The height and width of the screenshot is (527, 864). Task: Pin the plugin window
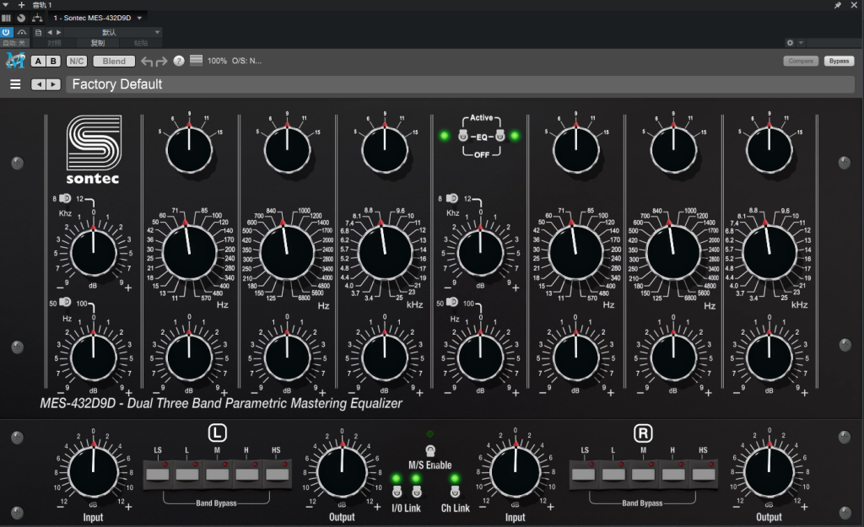(838, 5)
